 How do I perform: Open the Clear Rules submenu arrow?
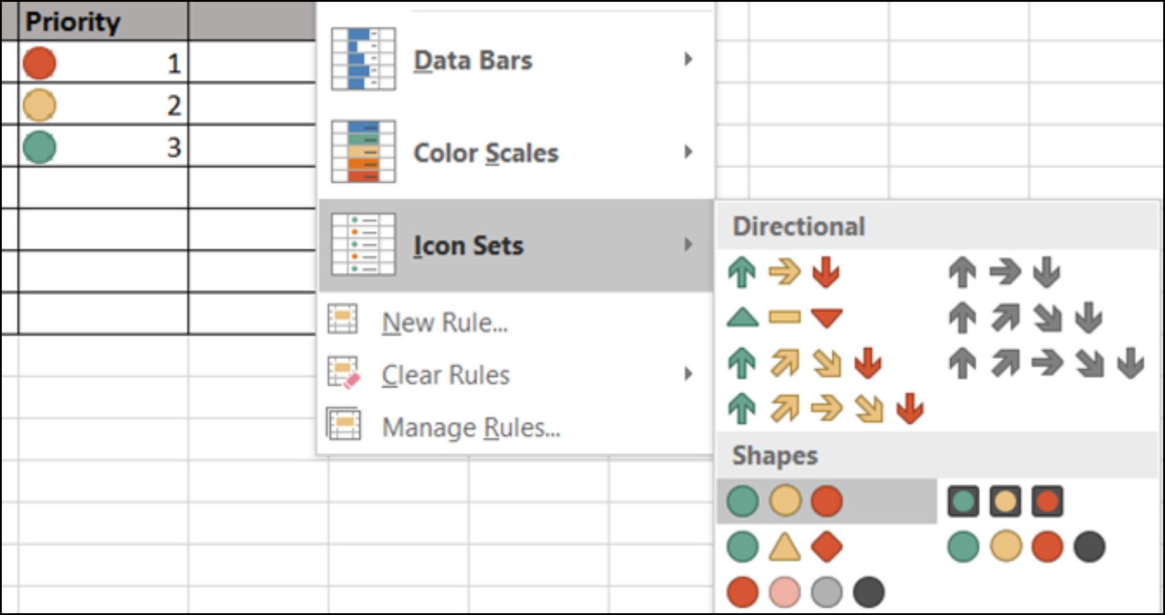(688, 374)
